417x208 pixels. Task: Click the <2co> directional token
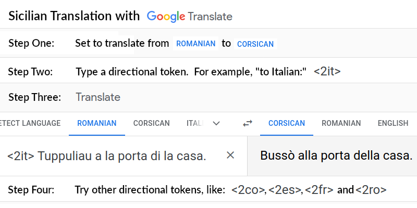[x=249, y=190]
